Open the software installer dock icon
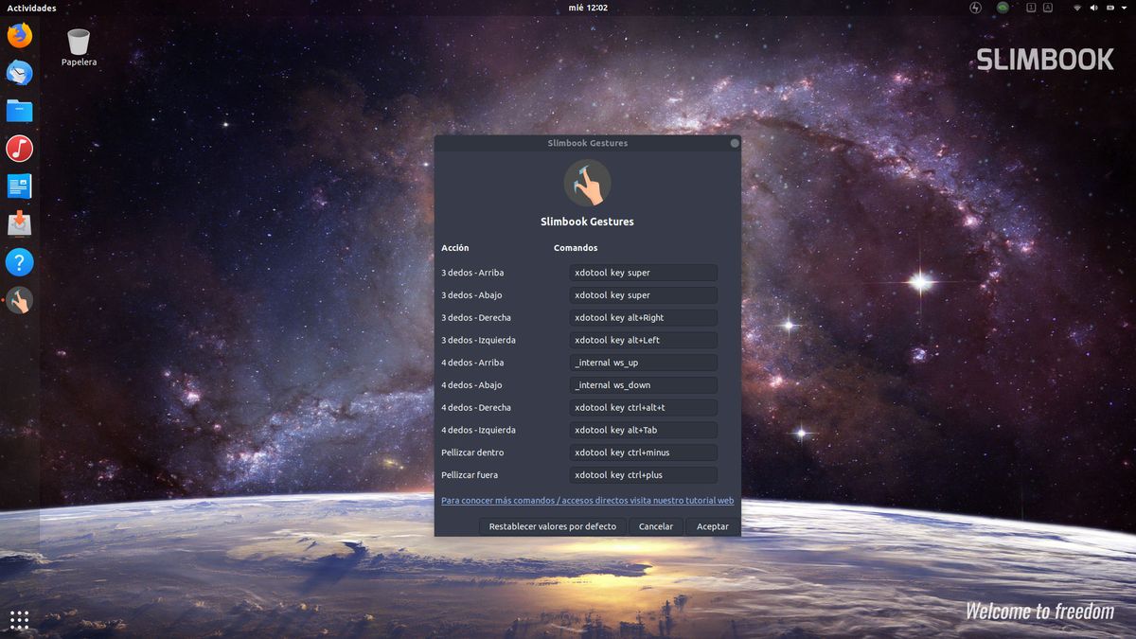The height and width of the screenshot is (639, 1136). [20, 224]
